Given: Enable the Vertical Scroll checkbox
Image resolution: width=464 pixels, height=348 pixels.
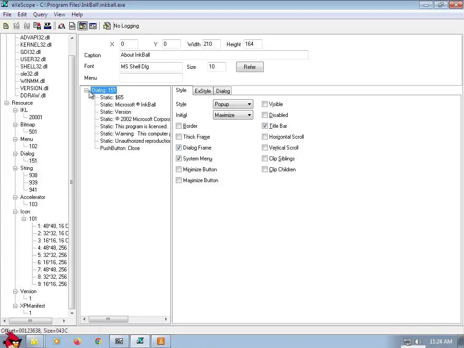Looking at the screenshot, I should pos(265,148).
